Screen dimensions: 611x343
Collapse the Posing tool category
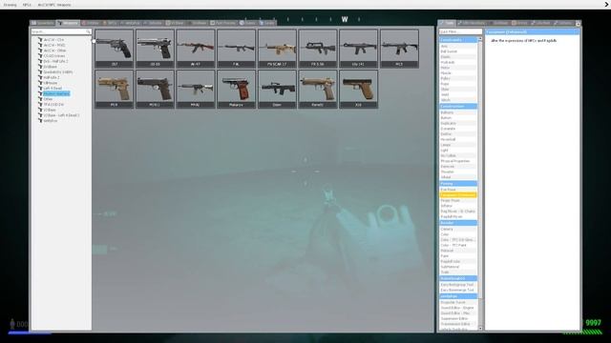point(458,183)
